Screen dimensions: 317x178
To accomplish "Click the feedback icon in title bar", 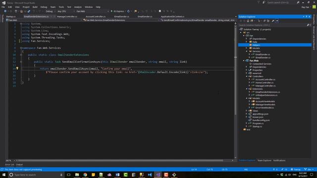I will [x=264, y=2].
